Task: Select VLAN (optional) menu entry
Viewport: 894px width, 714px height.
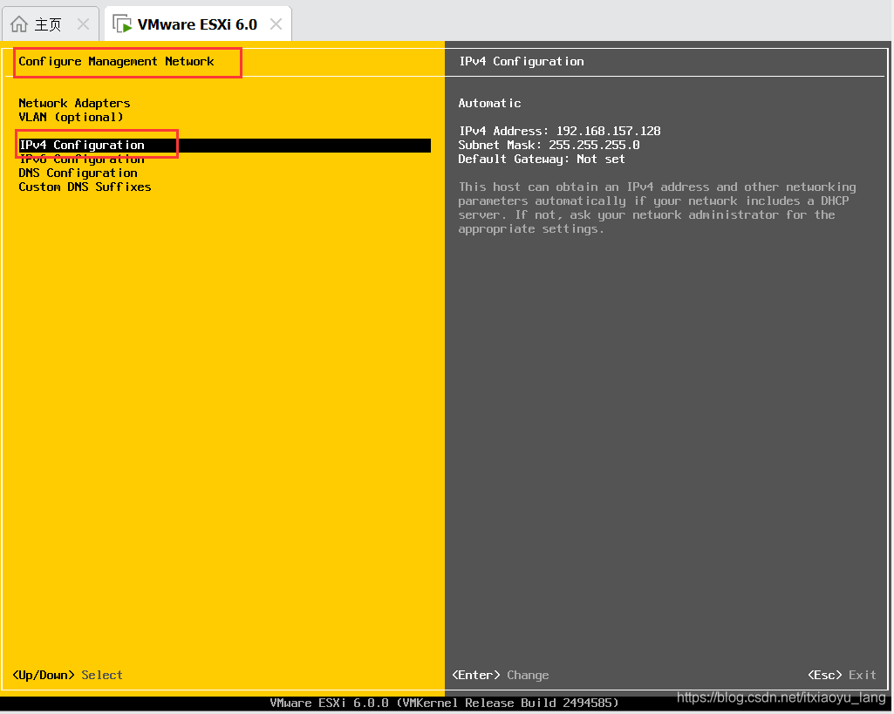Action: [x=71, y=118]
